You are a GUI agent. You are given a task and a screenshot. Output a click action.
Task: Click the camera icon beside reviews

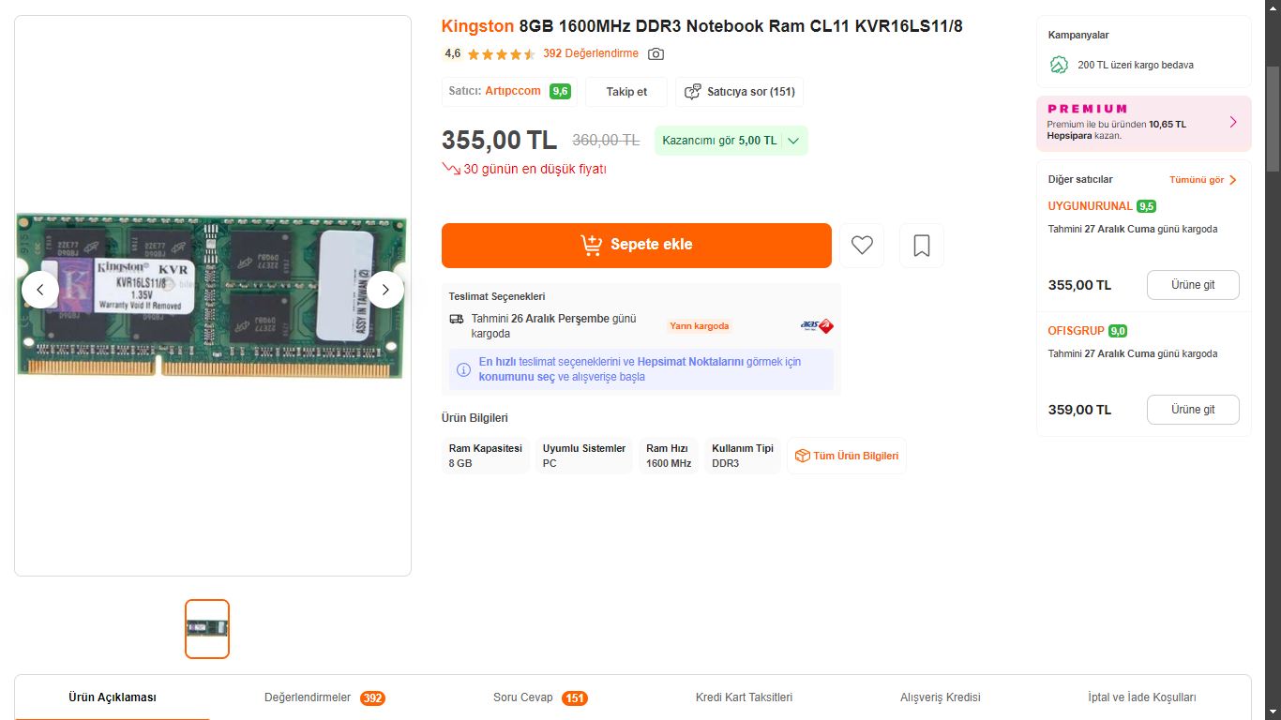(x=656, y=54)
